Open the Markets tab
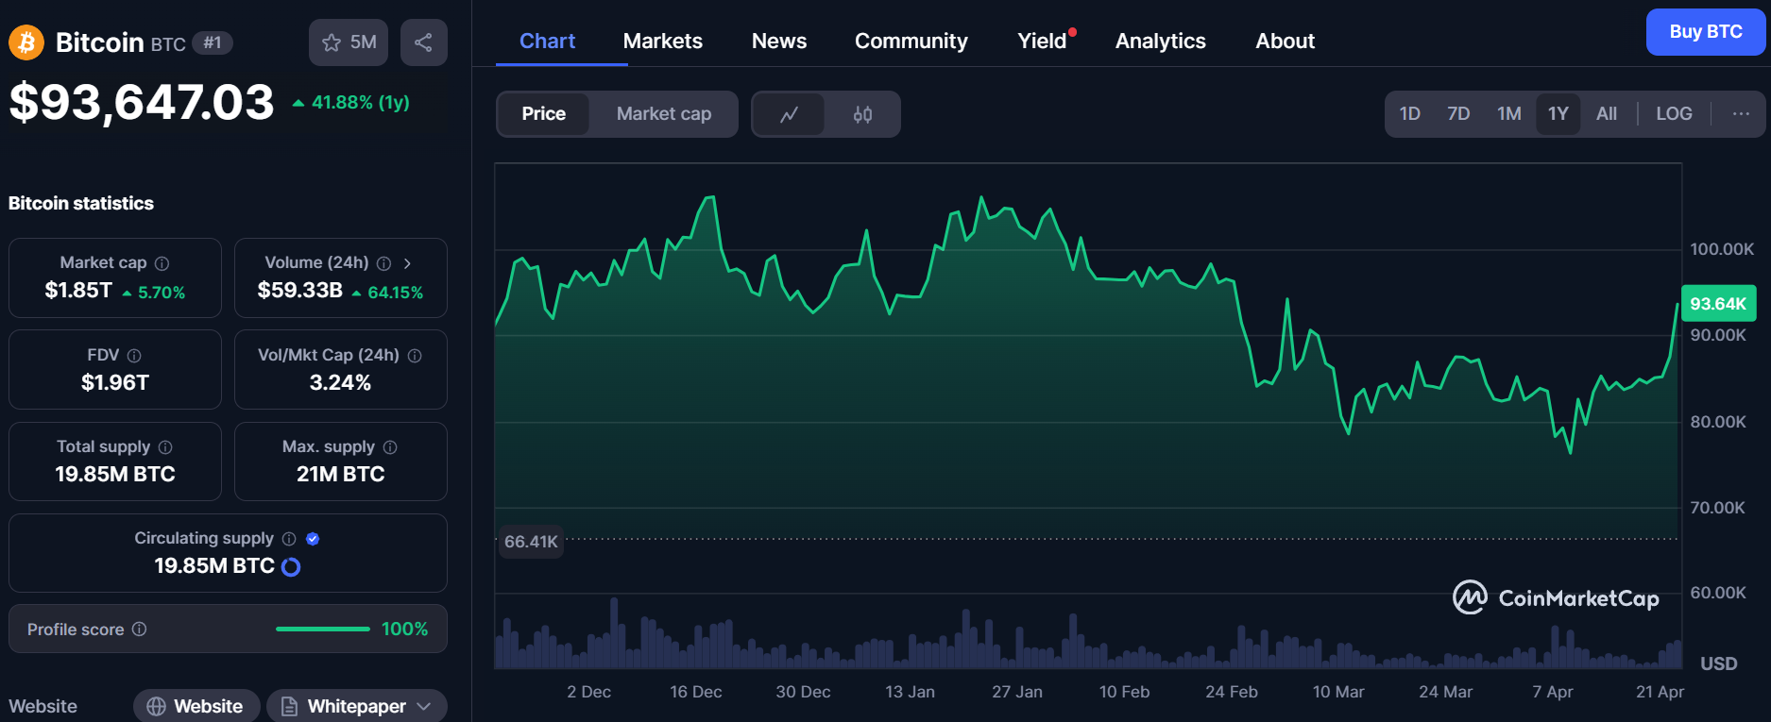This screenshot has height=722, width=1771. point(662,42)
